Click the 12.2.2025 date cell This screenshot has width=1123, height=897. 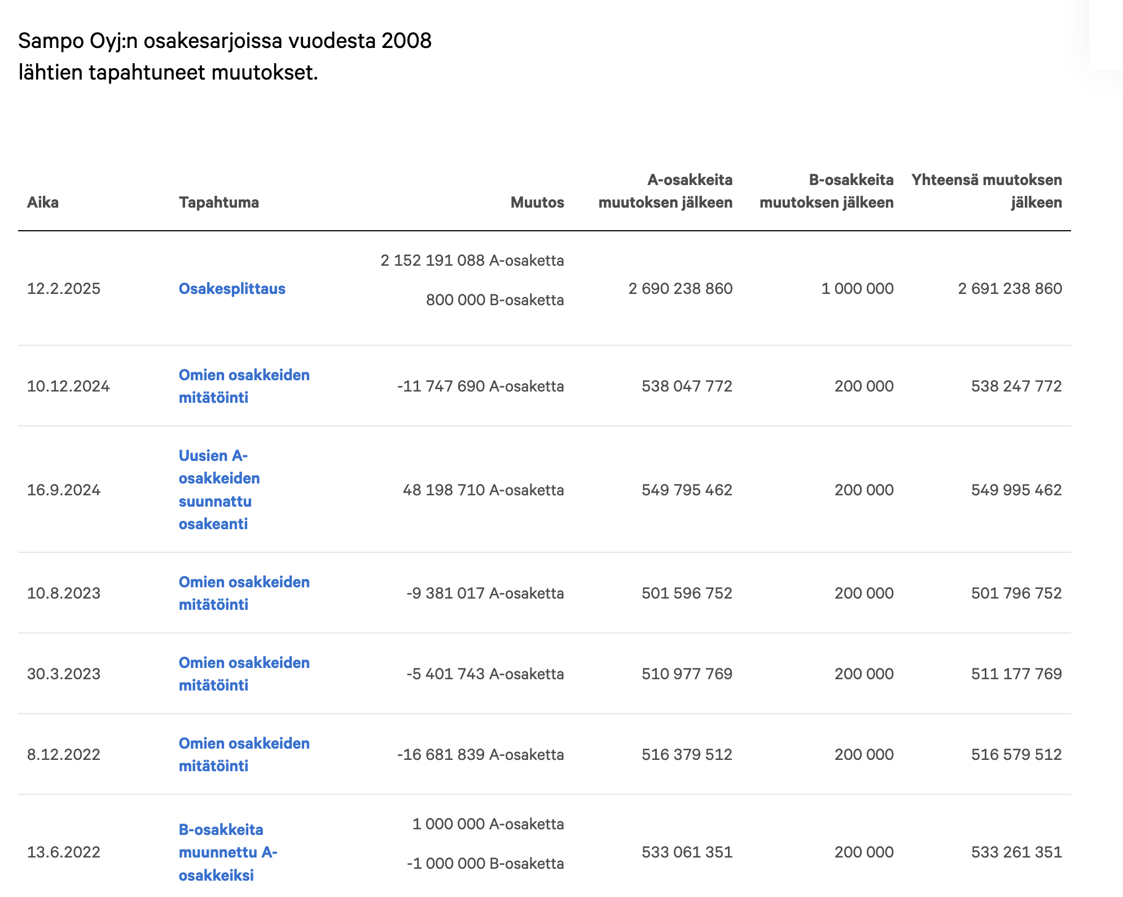coord(64,289)
